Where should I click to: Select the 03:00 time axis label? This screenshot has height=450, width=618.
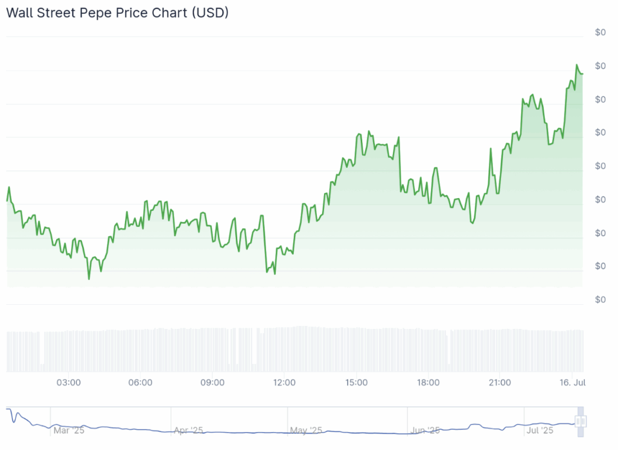[69, 383]
